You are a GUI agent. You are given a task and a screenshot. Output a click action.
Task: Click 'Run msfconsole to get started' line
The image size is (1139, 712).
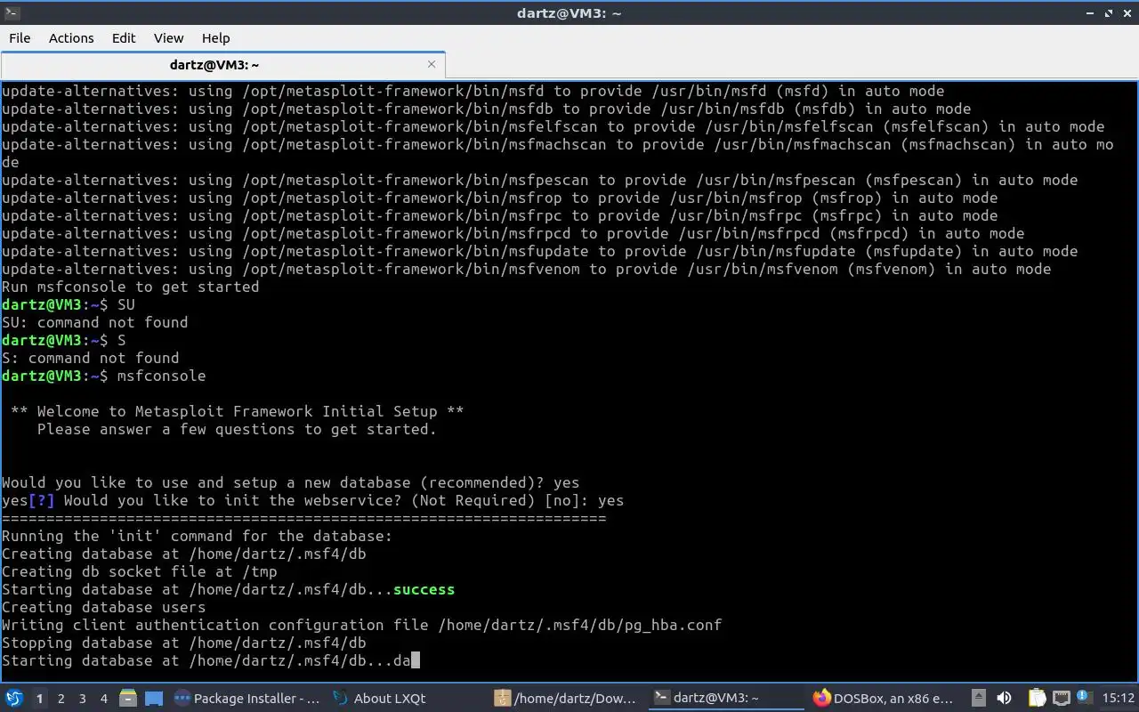(131, 287)
